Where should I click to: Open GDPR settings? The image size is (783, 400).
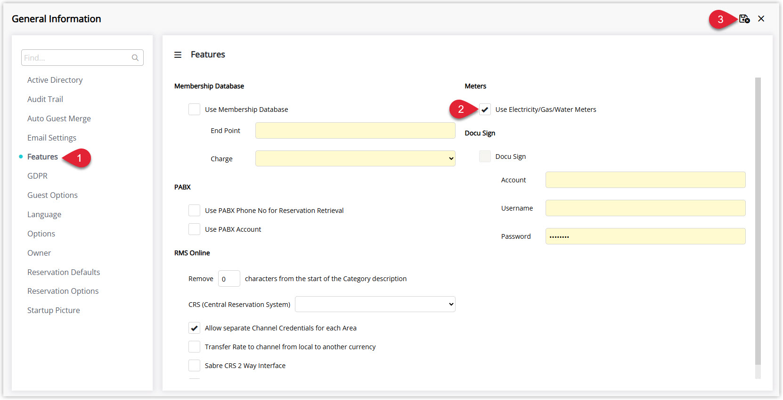[x=37, y=176]
